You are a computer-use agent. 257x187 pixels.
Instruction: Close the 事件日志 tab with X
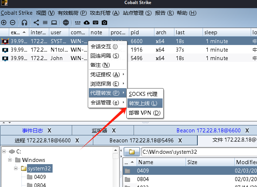[x=49, y=131]
